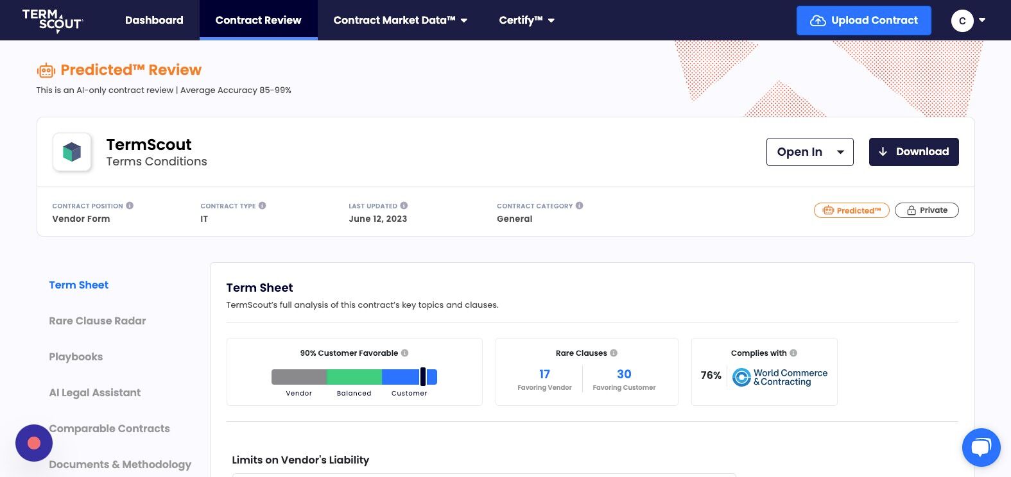The height and width of the screenshot is (477, 1011).
Task: Click the info icon beside Contract Position
Action: 130,206
